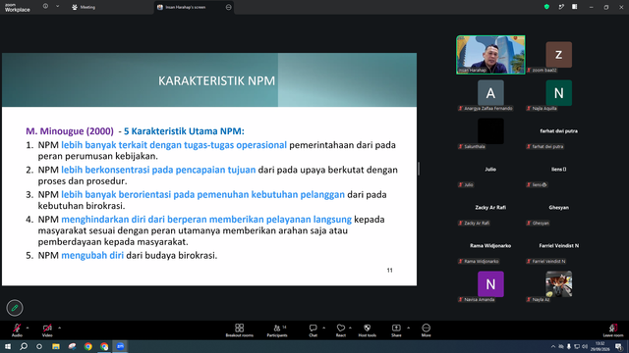Select Nayla Az's photo tile

[x=559, y=284]
